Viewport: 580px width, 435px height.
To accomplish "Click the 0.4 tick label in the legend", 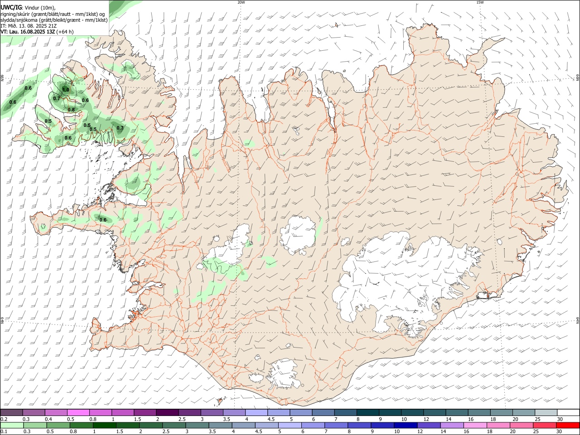I will click(x=48, y=419).
